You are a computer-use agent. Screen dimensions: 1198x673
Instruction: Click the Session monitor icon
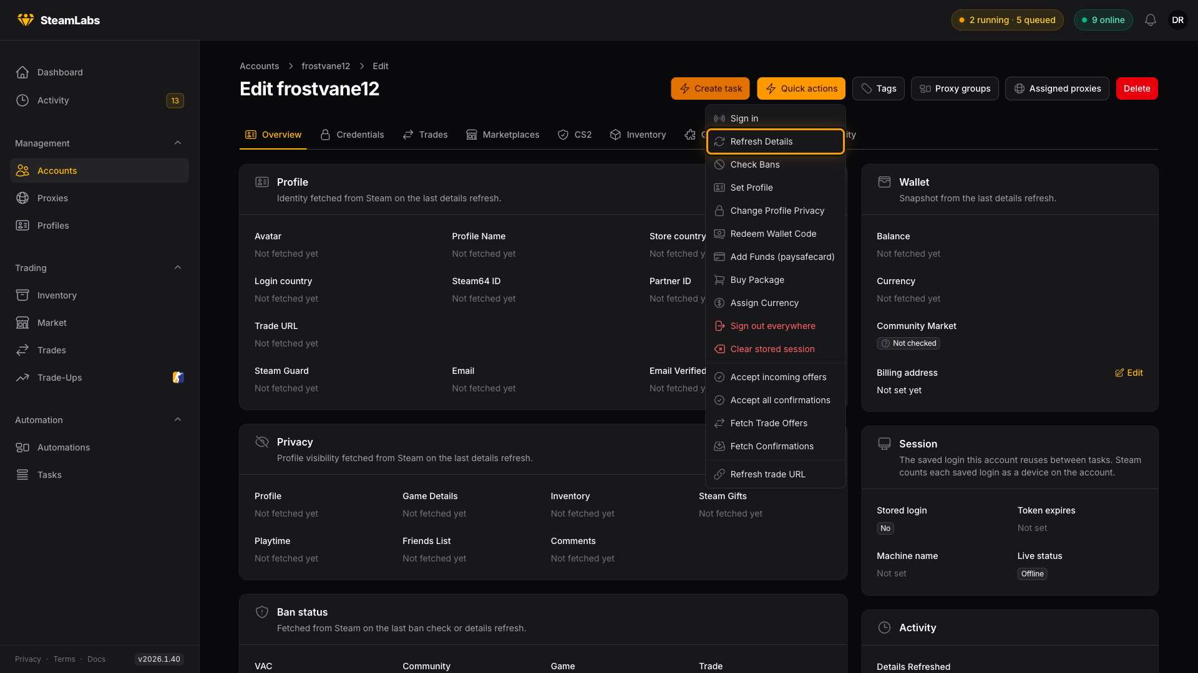click(x=884, y=444)
